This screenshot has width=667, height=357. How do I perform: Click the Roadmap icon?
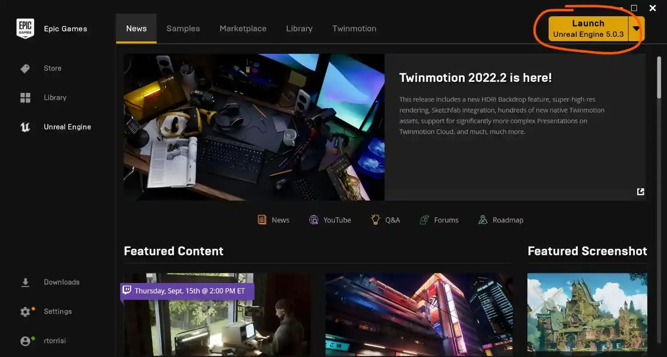tap(483, 220)
